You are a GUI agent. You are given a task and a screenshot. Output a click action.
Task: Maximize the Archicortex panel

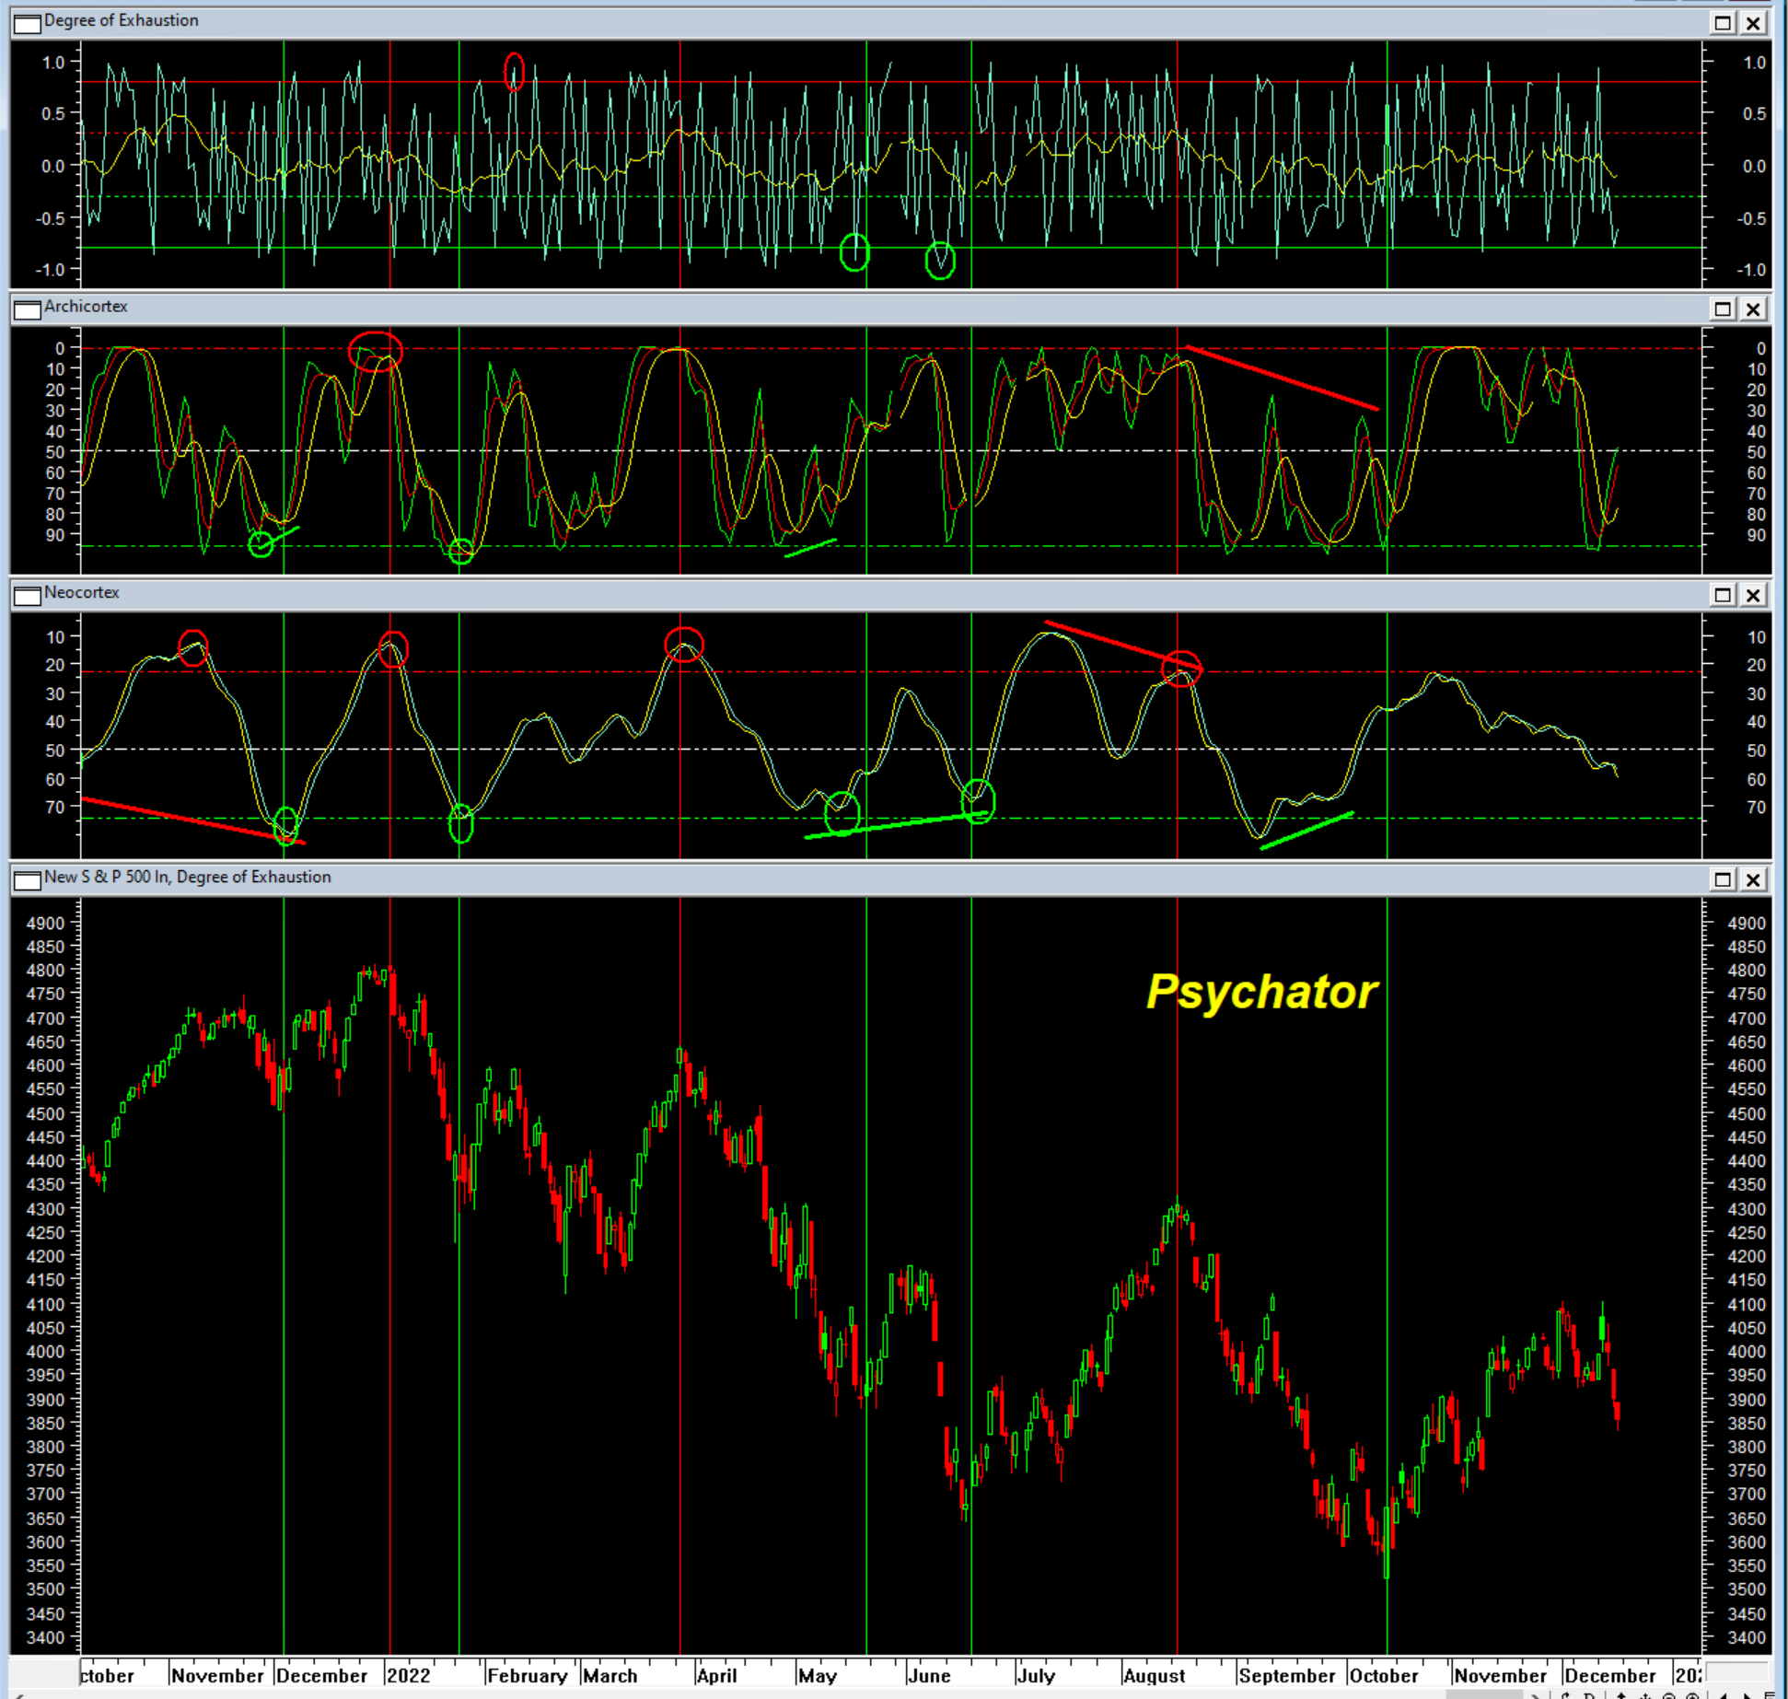coord(1723,309)
